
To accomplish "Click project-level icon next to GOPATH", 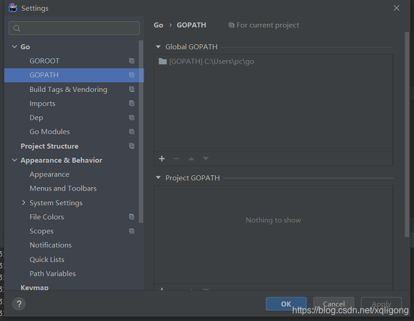I will (x=131, y=75).
